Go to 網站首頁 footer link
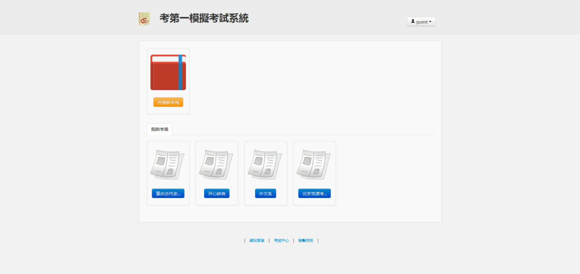Screen dimensions: 580x274 [257, 241]
